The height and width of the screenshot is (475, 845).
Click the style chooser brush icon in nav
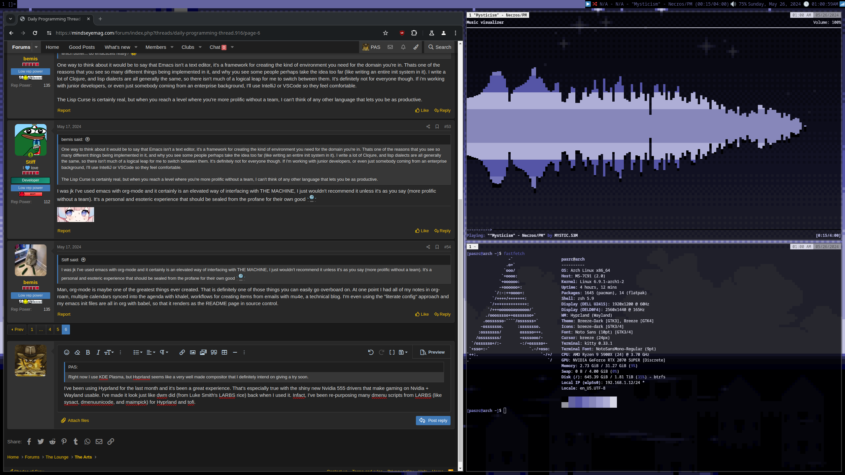(416, 47)
